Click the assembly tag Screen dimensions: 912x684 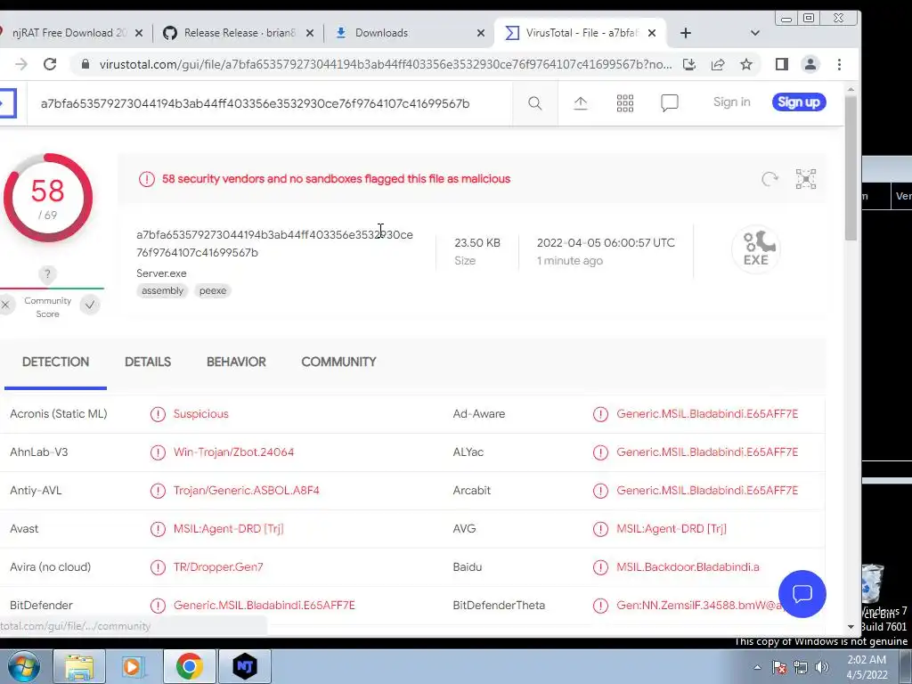tap(162, 291)
